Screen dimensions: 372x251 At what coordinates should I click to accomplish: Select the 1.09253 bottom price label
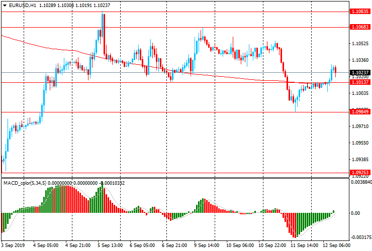coord(361,172)
